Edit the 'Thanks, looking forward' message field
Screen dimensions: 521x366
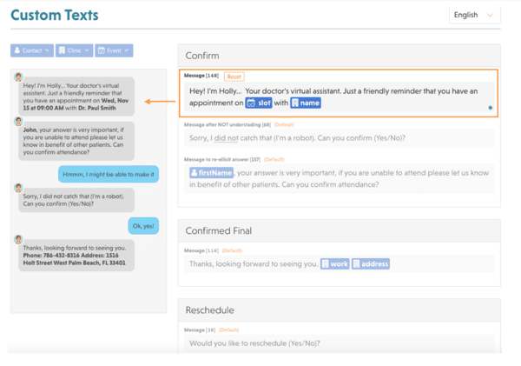click(x=339, y=264)
